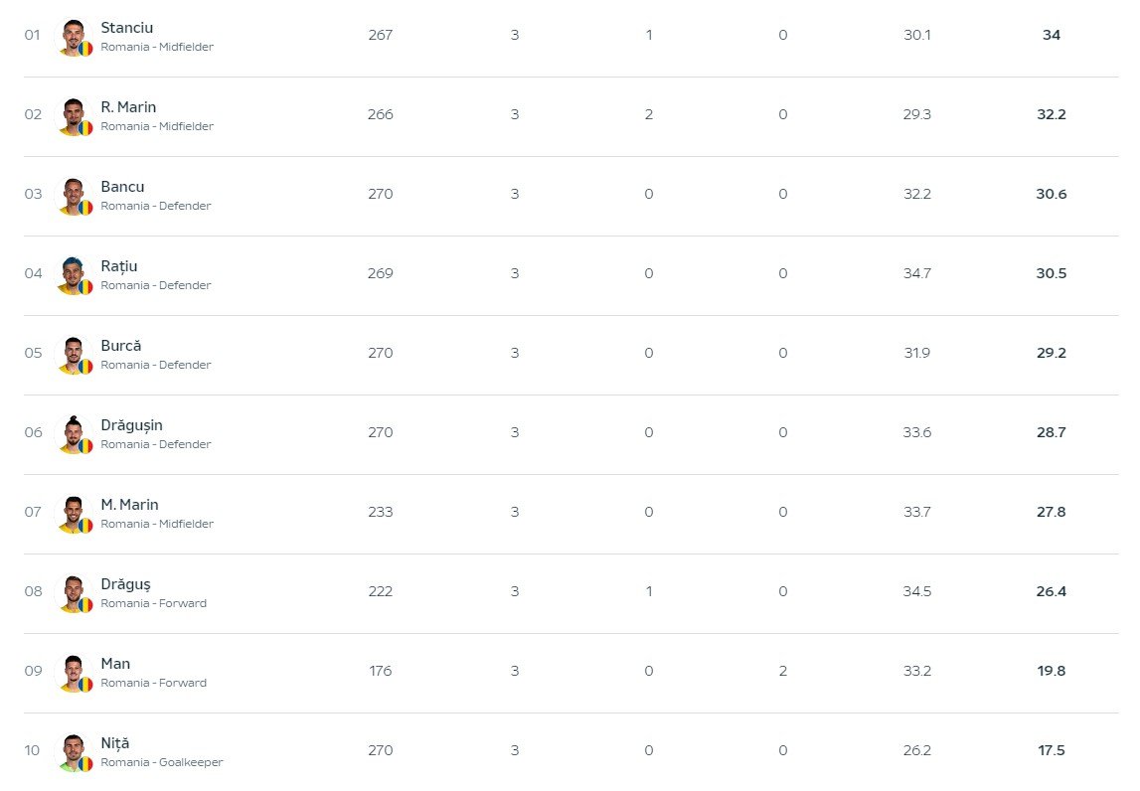The width and height of the screenshot is (1140, 791).
Task: Open Drăgușin's player avatar
Action: [74, 435]
